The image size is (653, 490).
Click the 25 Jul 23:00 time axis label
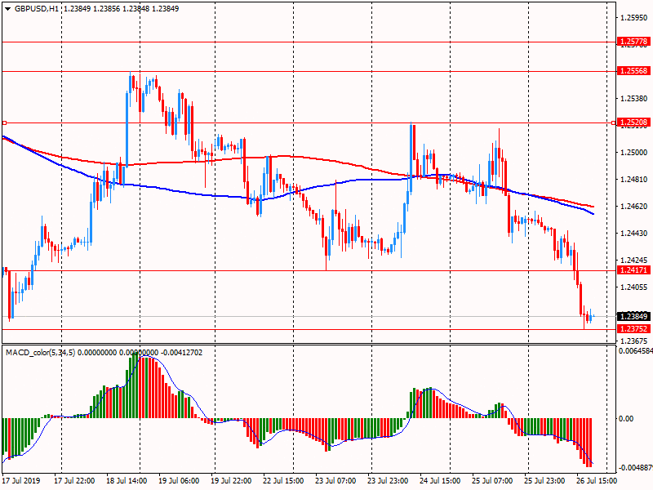544,480
